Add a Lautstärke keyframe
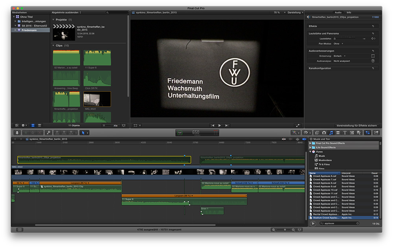Image resolution: width=393 pixels, height=248 pixels. coord(373,38)
